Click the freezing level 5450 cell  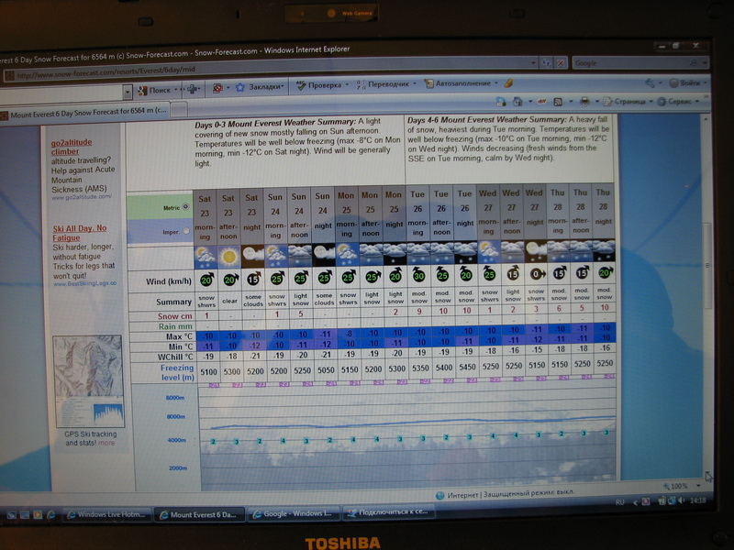click(467, 368)
